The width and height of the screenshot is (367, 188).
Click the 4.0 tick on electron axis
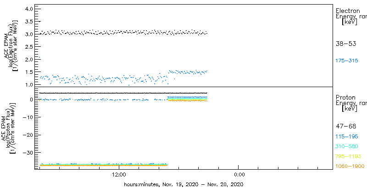click(28, 9)
